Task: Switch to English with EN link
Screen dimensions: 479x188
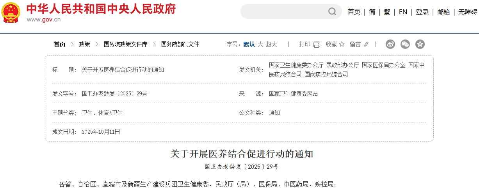Action: 403,12
